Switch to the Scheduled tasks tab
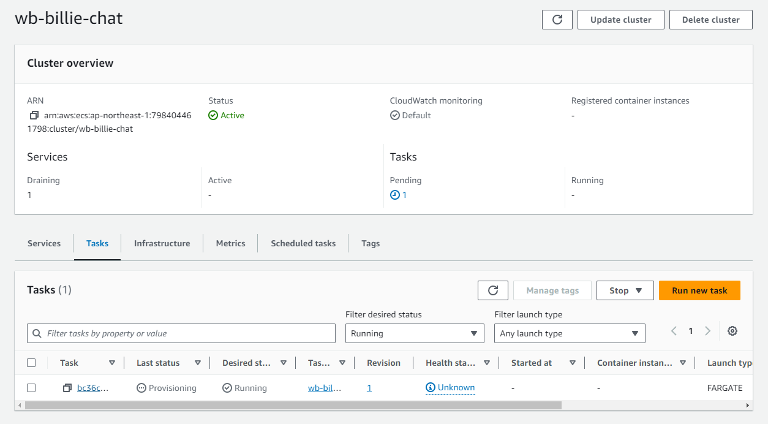Screen dimensions: 768x424 click(303, 243)
